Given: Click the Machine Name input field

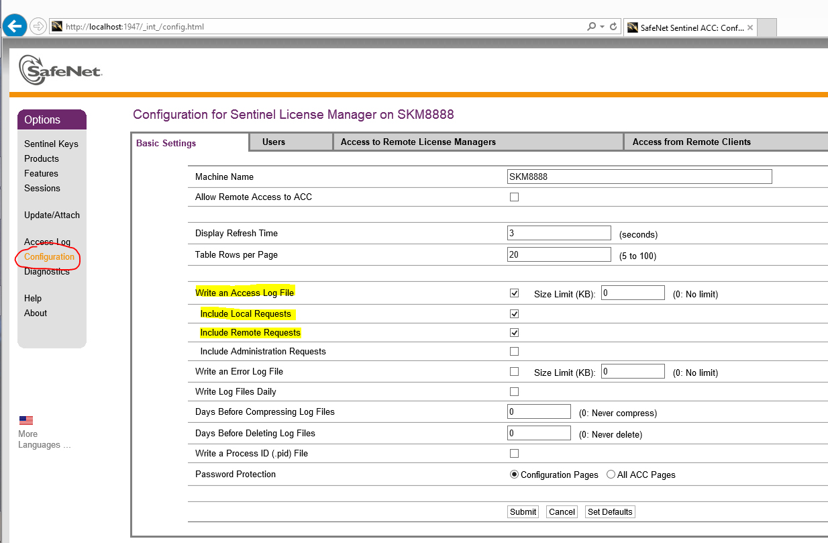Looking at the screenshot, I should click(x=639, y=177).
